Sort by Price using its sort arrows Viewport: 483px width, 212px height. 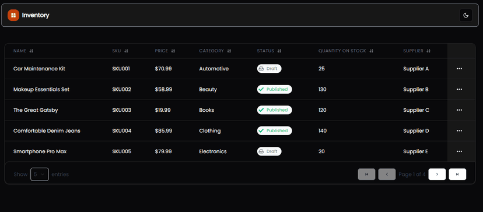coord(173,51)
